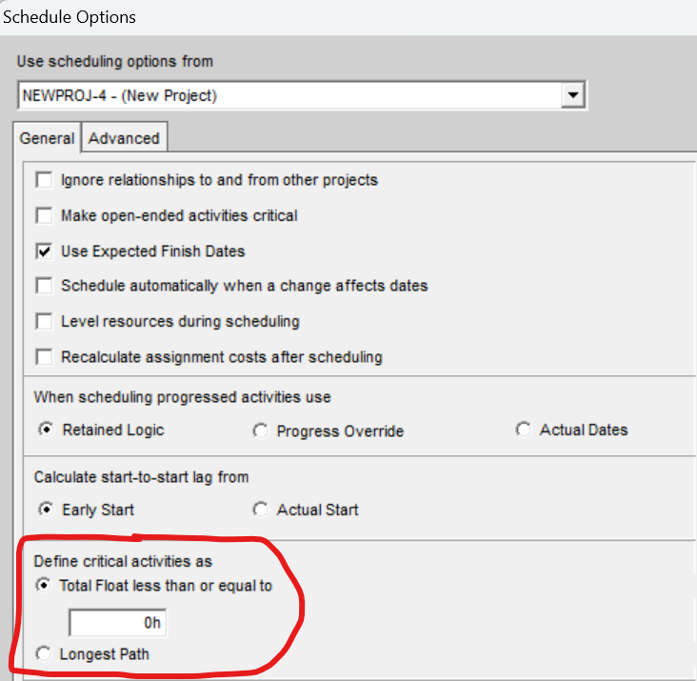Select Total Float less than or equal to

pos(44,586)
